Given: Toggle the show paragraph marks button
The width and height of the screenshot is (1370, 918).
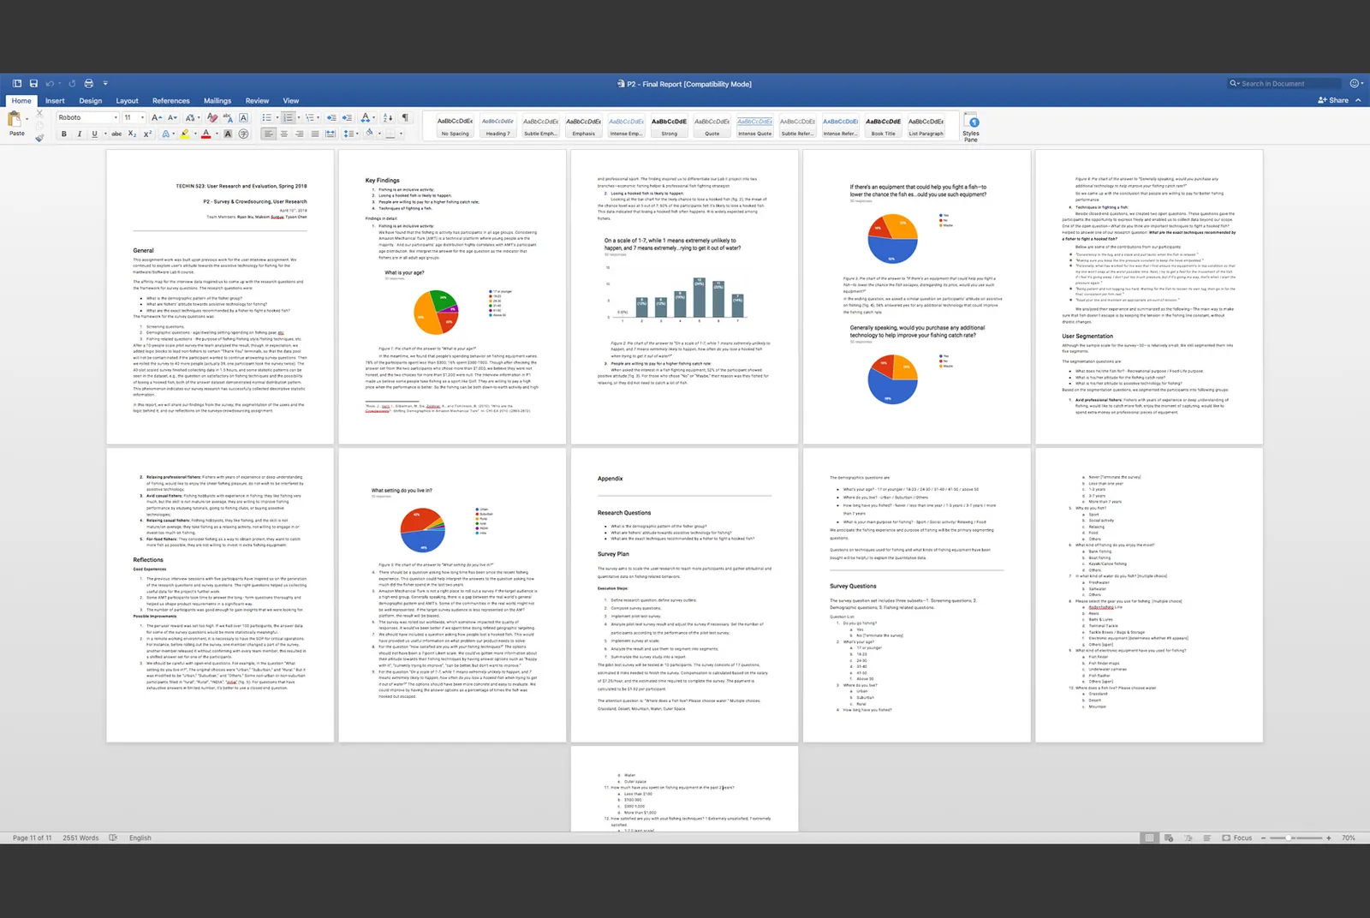Looking at the screenshot, I should point(405,117).
